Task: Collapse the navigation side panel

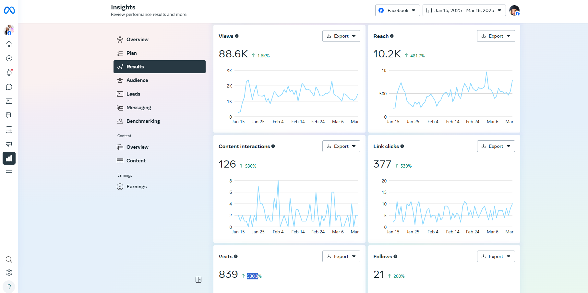Action: point(198,280)
